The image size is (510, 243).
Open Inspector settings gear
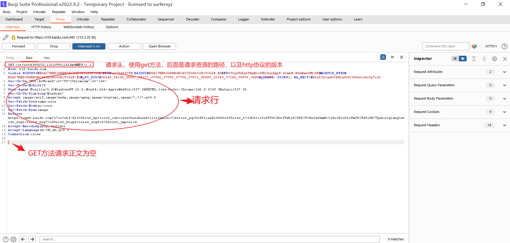[x=495, y=59]
